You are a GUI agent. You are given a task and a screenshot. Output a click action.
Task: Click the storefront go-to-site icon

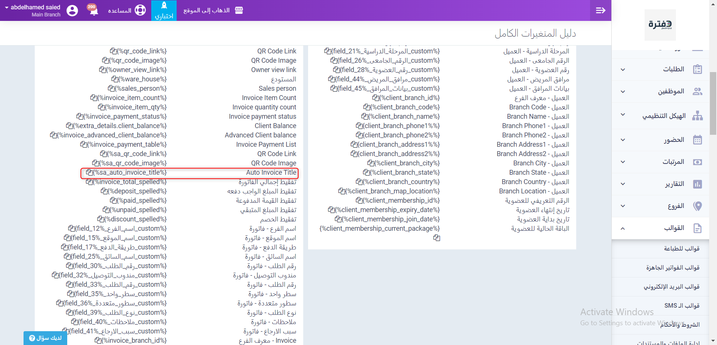239,10
